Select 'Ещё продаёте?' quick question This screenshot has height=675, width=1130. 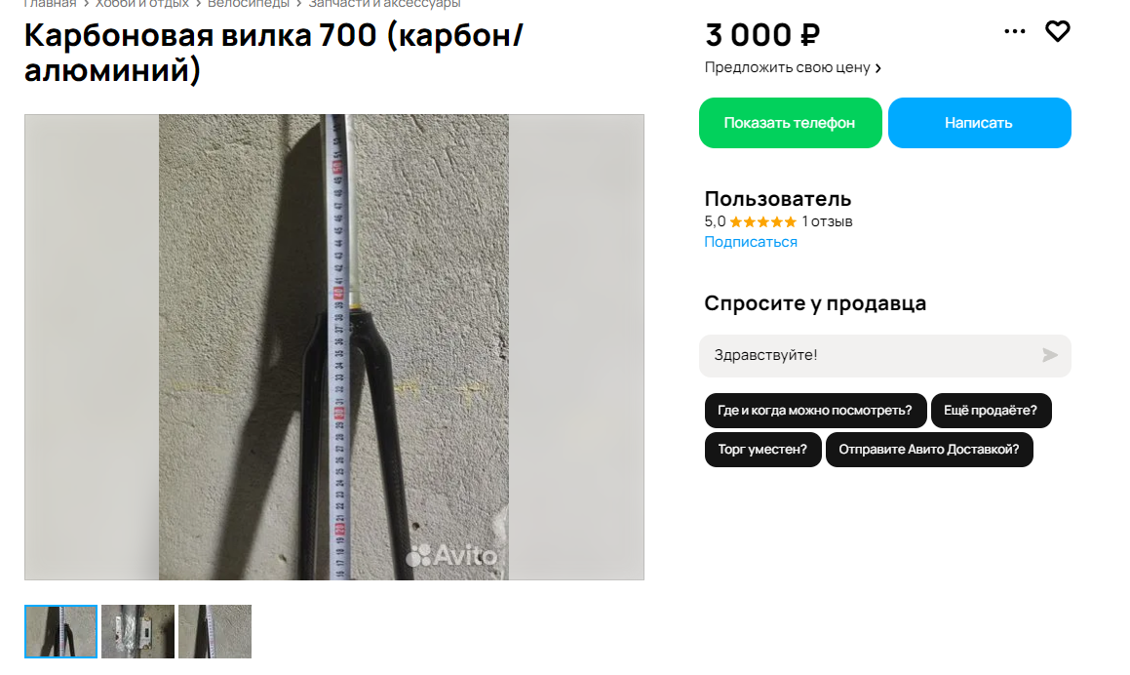point(991,411)
